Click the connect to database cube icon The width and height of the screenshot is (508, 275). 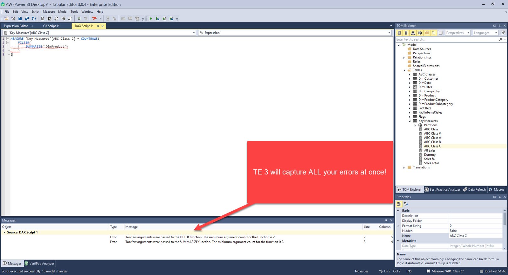point(13,18)
